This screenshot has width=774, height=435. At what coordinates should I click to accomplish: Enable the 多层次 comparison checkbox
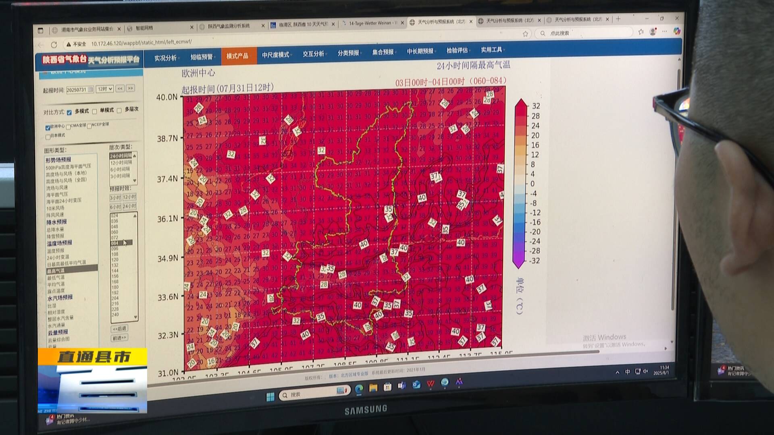point(119,110)
